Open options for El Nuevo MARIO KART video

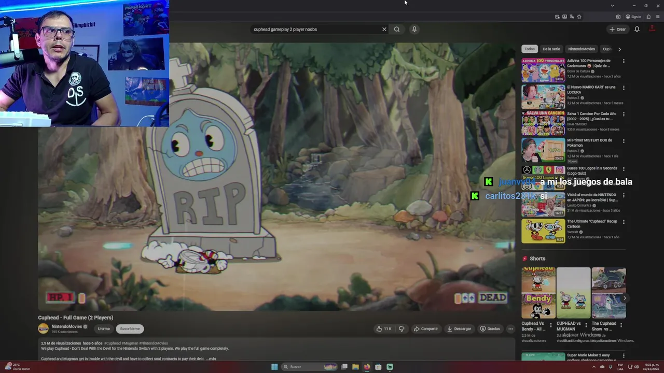(624, 88)
